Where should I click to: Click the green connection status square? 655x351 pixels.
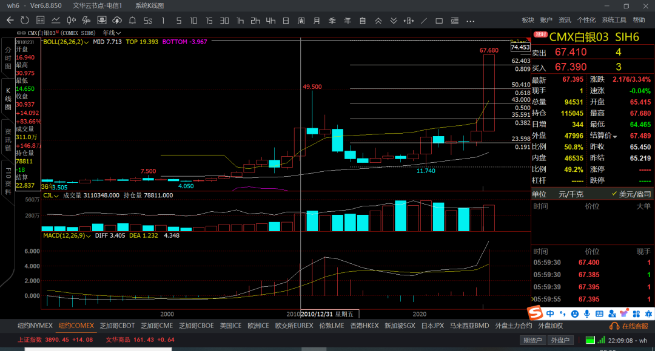coord(590,340)
